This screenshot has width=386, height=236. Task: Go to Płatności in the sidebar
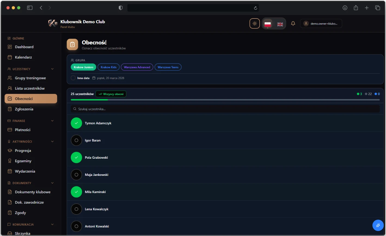pyautogui.click(x=23, y=130)
